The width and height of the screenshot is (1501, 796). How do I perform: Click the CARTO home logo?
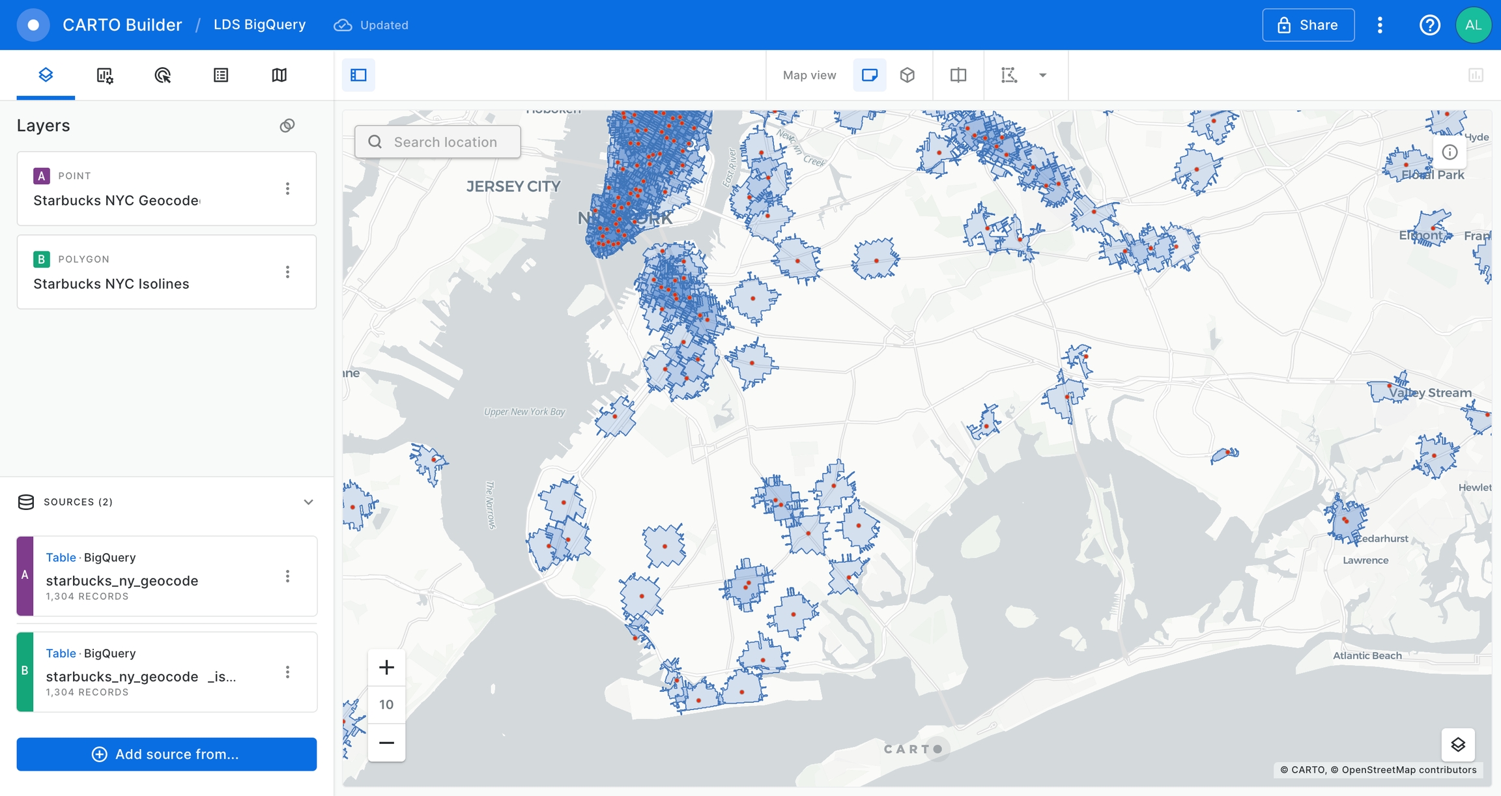coord(33,25)
